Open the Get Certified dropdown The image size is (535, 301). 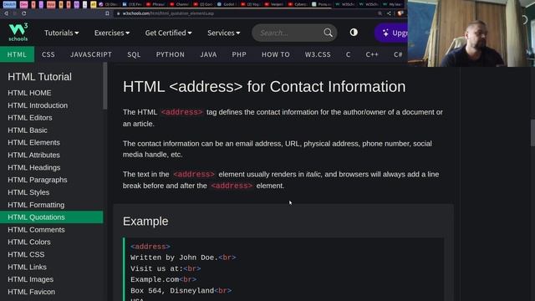pos(168,33)
